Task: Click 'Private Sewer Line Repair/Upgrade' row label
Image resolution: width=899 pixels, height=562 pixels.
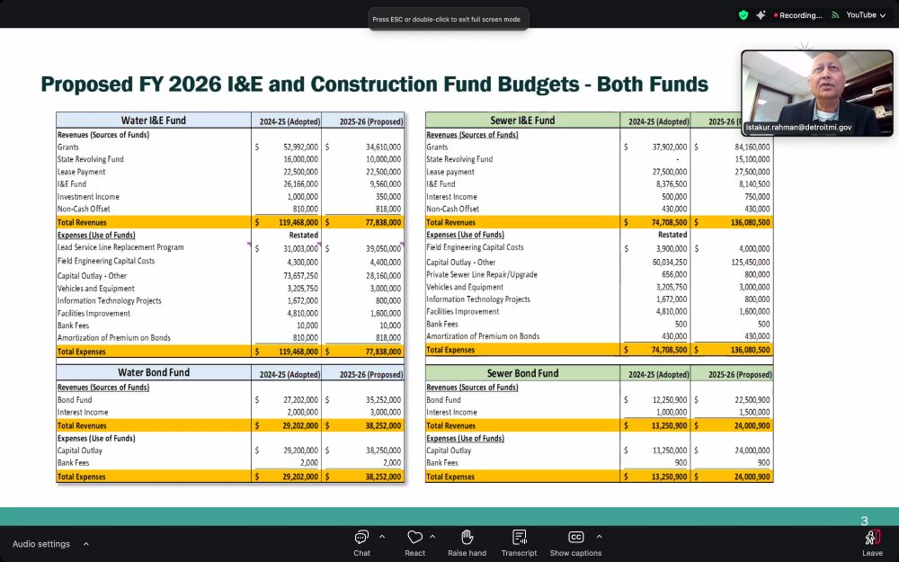Action: coord(482,274)
